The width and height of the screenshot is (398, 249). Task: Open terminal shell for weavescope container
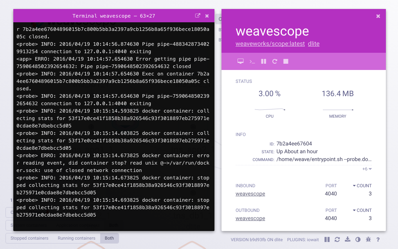pyautogui.click(x=252, y=61)
